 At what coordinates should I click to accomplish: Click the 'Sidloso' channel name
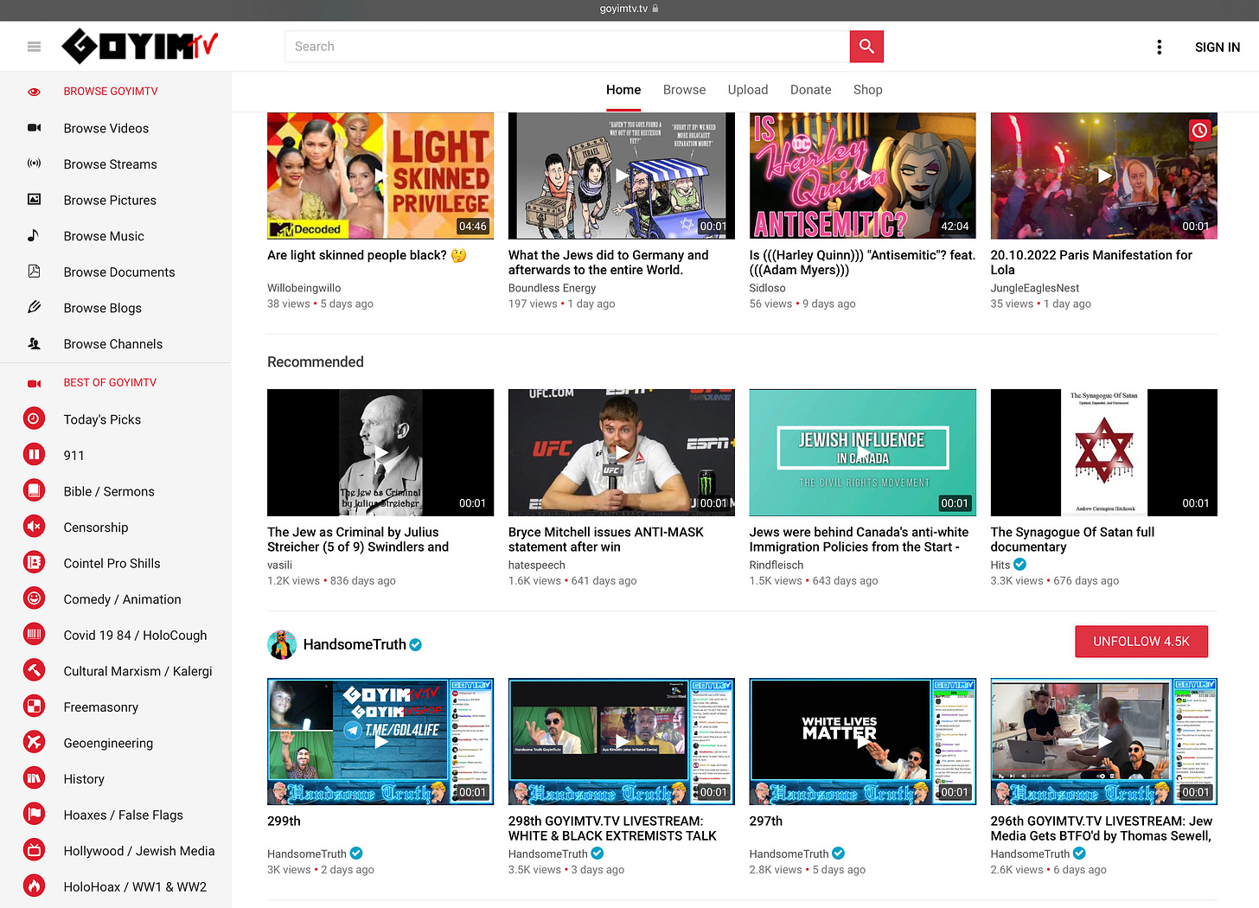point(768,288)
